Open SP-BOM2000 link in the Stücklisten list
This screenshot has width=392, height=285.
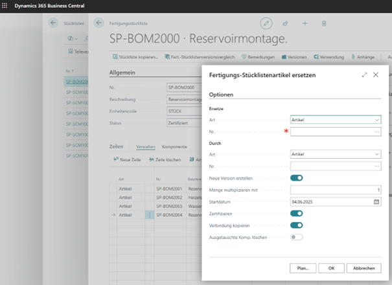click(77, 82)
